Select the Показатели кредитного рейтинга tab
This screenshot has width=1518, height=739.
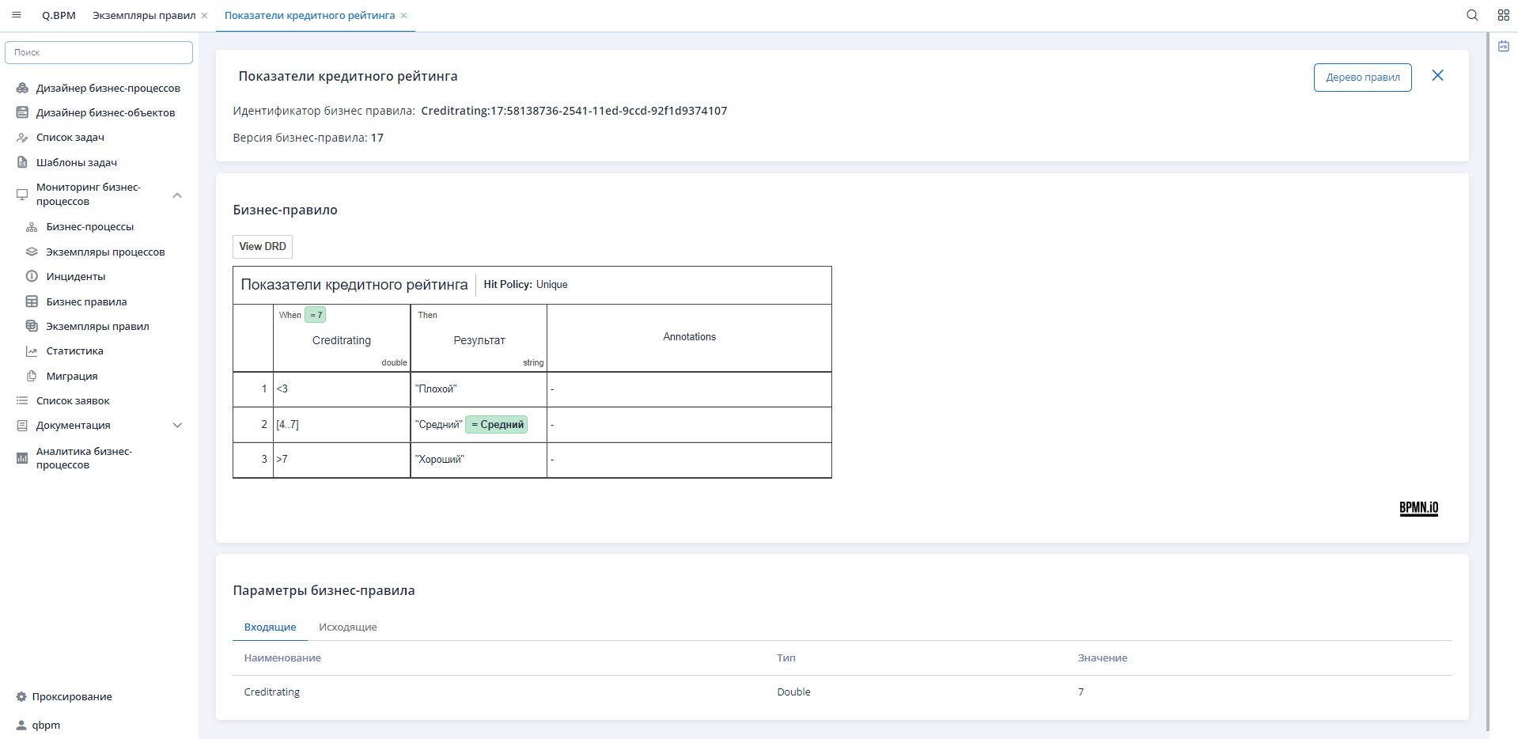tap(309, 15)
